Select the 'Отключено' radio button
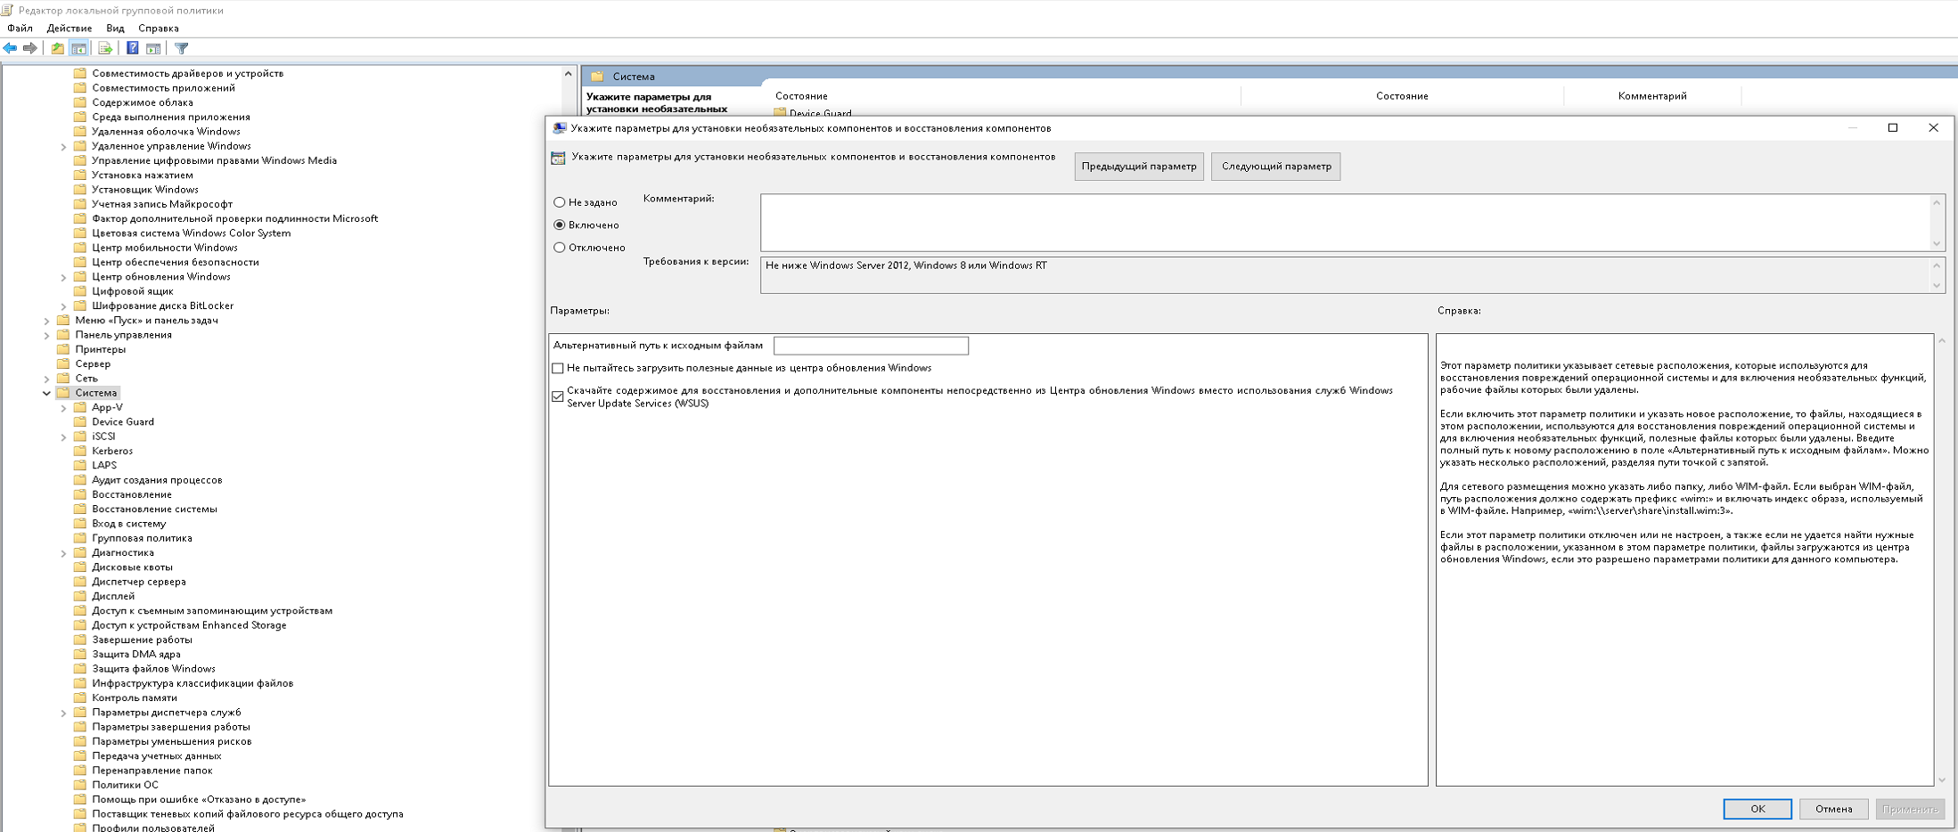Screen dimensions: 1958x832 pyautogui.click(x=560, y=248)
